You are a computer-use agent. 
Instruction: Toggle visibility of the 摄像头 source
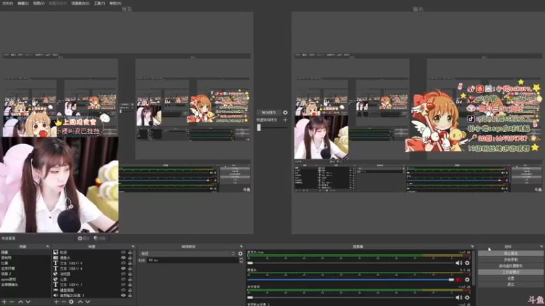(123, 258)
